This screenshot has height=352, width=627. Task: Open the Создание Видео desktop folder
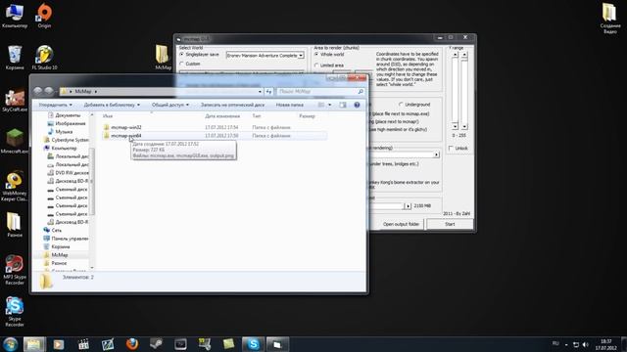pyautogui.click(x=609, y=18)
